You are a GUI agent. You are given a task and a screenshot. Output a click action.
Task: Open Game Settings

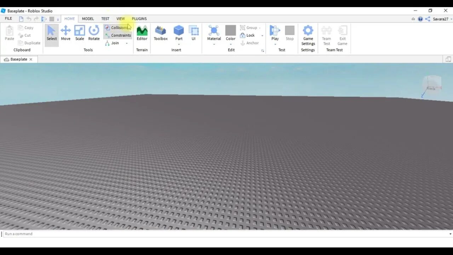(308, 35)
